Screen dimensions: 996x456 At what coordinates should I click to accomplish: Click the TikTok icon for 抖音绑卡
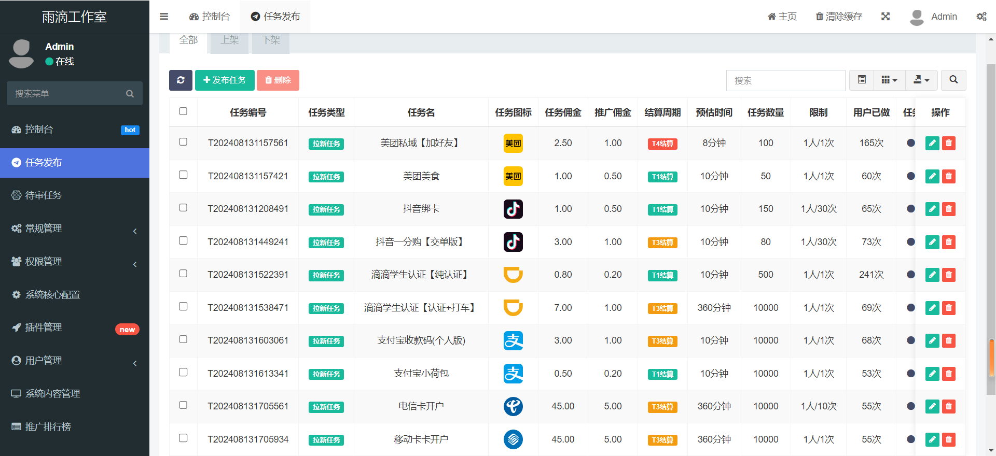coord(513,209)
